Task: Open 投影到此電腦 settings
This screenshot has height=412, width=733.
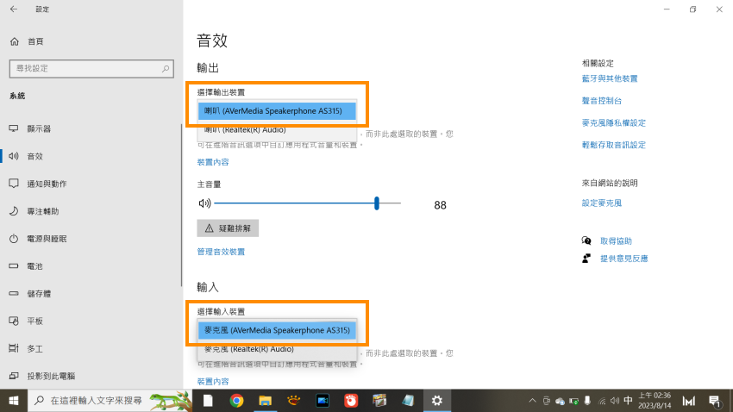Action: click(42, 376)
